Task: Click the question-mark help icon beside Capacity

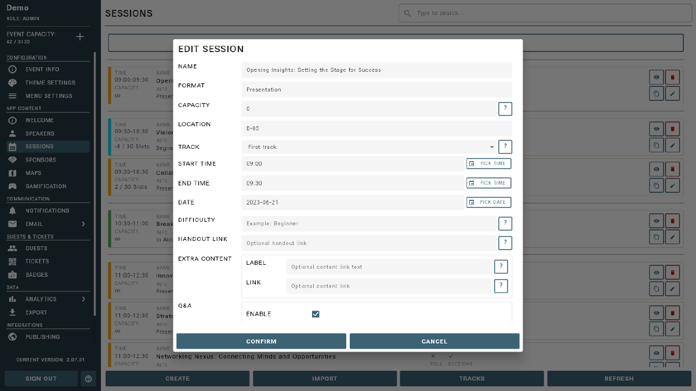Action: click(x=505, y=108)
